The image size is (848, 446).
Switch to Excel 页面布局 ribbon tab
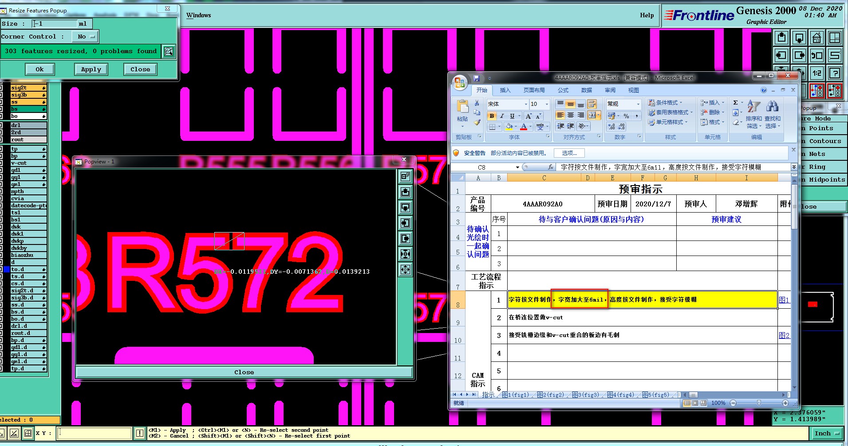click(x=534, y=90)
